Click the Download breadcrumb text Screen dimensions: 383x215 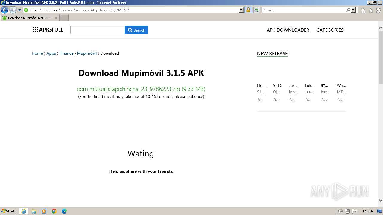(110, 53)
